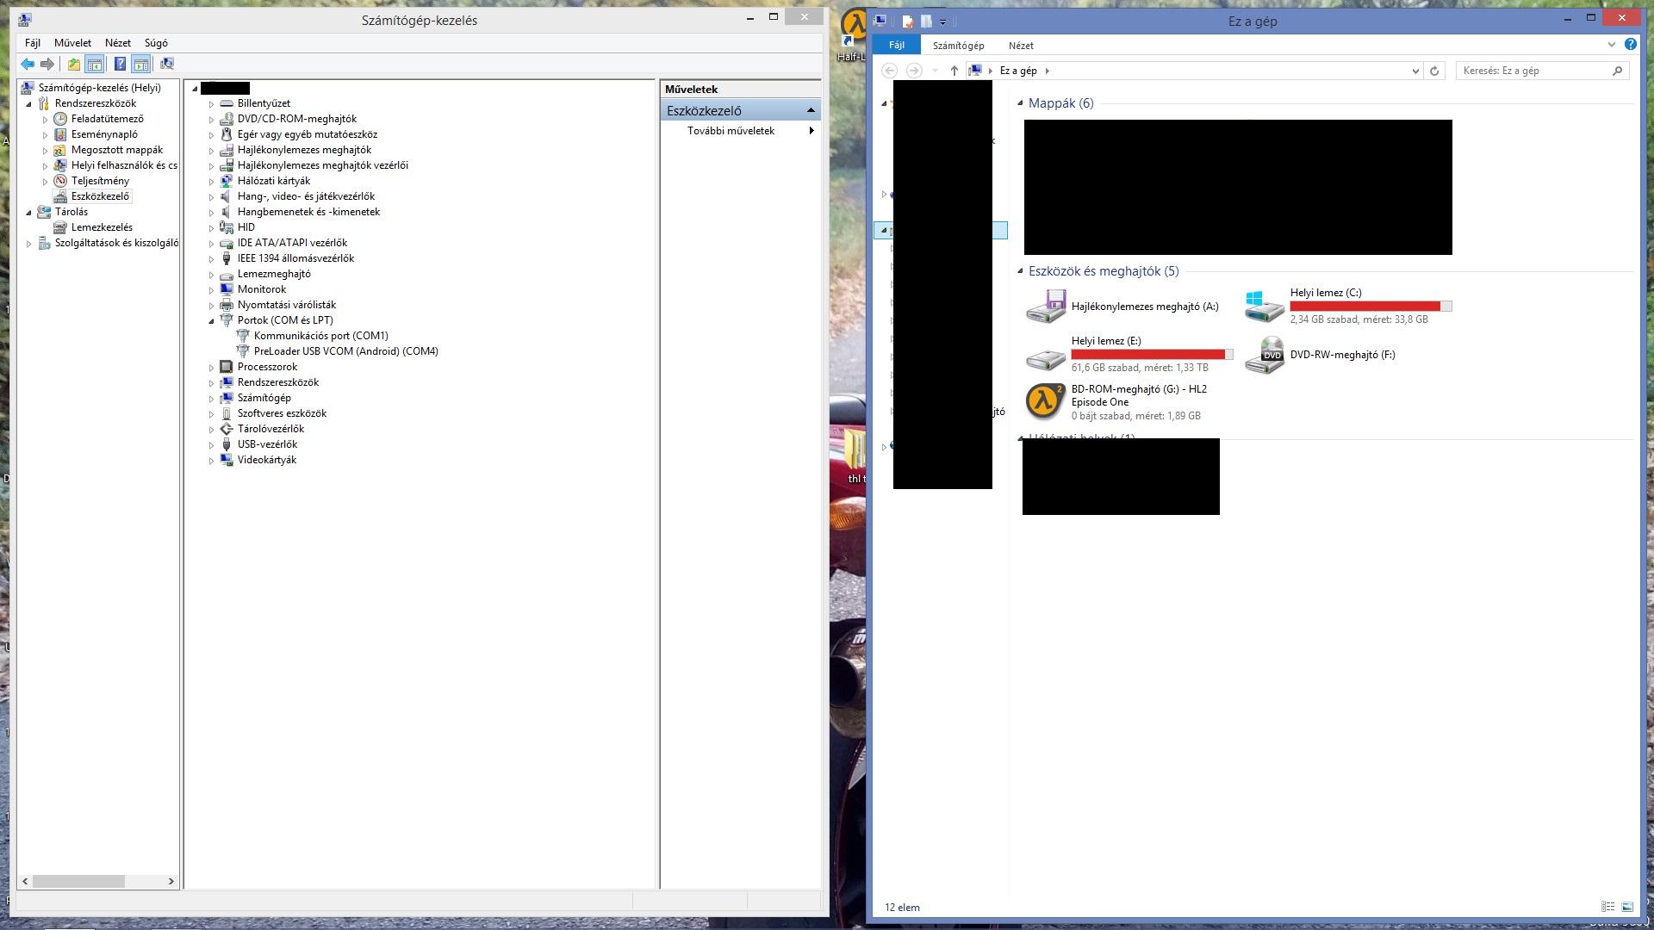Switch to the Számítógép ribbon tab
1654x930 pixels.
[958, 46]
